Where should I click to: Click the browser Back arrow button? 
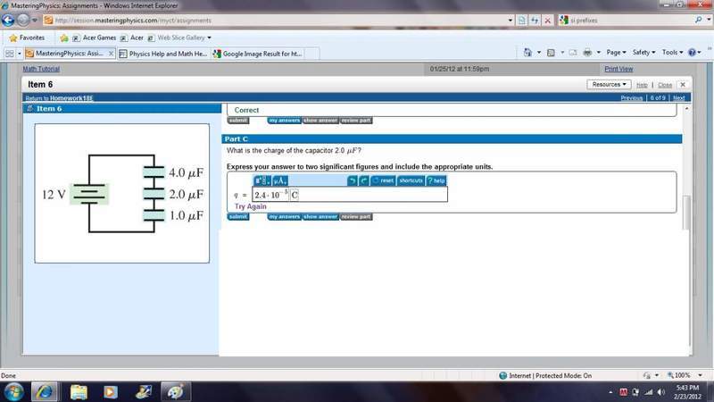(x=8, y=20)
